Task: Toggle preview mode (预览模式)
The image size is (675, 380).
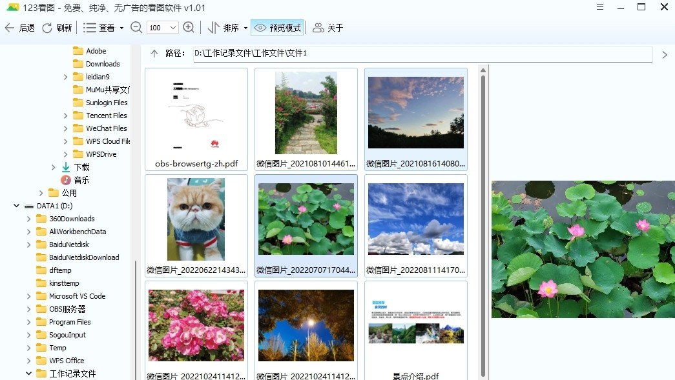Action: 278,28
